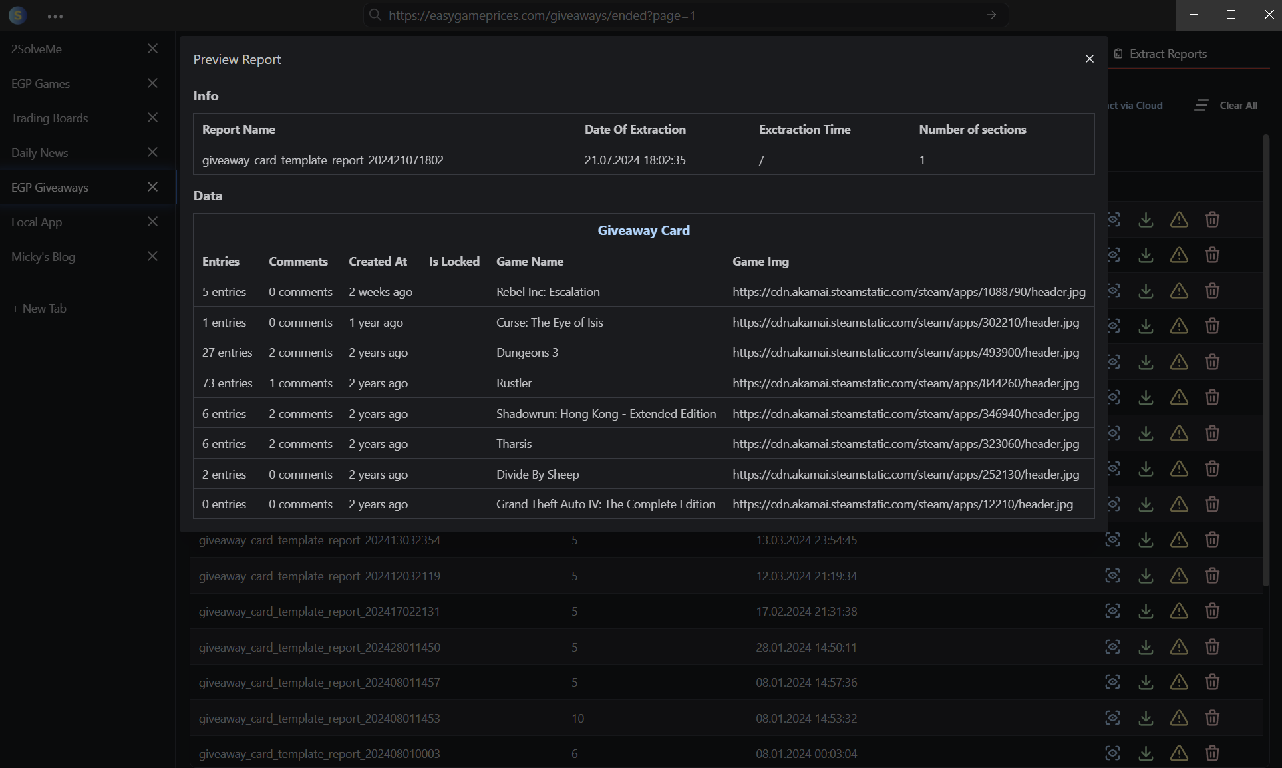Select the Extract Reports tab
Image resolution: width=1282 pixels, height=768 pixels.
click(x=1168, y=54)
